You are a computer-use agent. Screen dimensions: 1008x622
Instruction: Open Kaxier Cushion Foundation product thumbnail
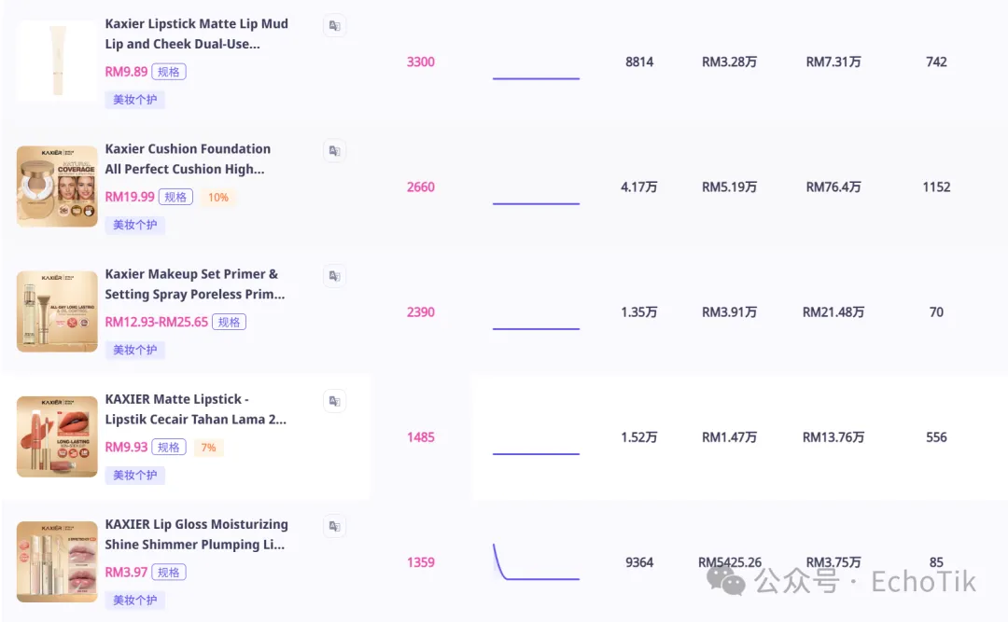(57, 187)
